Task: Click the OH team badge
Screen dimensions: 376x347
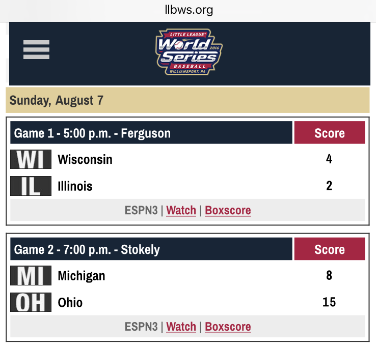Action: point(31,302)
